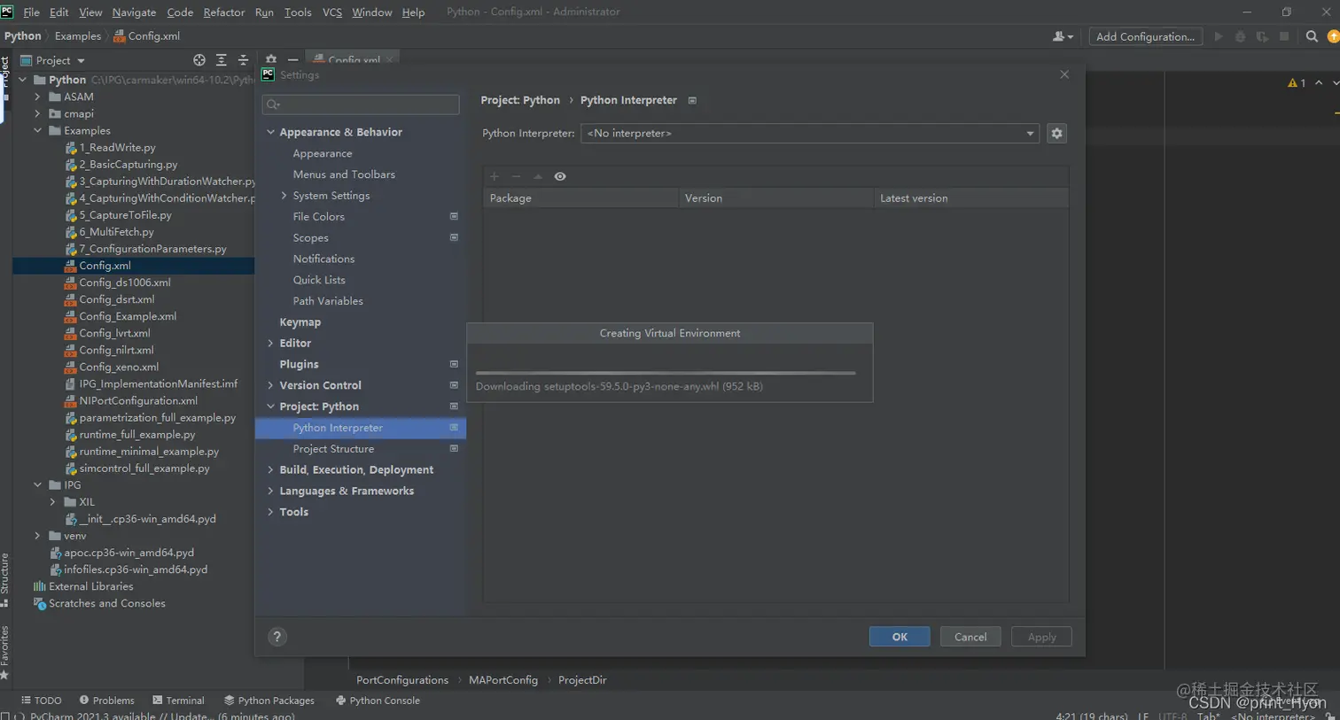1340x720 pixels.
Task: Toggle show early releases eye icon
Action: pyautogui.click(x=560, y=176)
